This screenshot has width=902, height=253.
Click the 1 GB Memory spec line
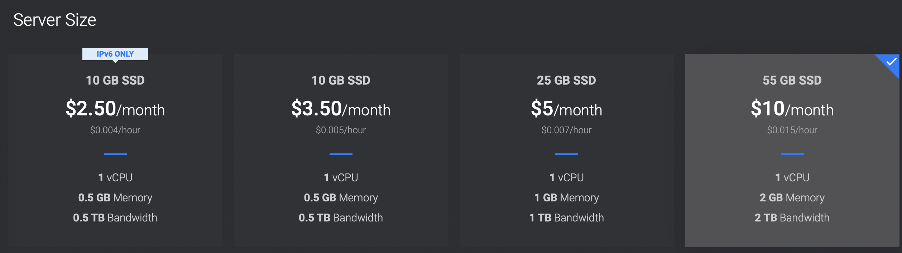click(566, 198)
